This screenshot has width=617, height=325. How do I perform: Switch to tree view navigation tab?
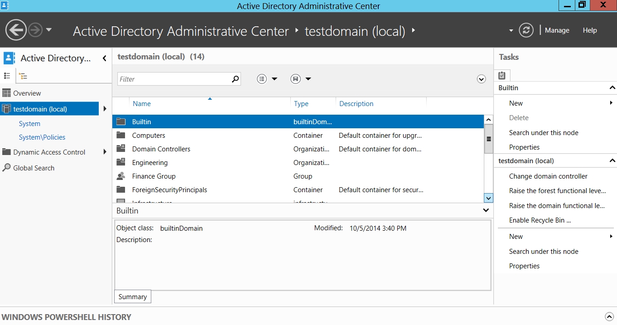tap(23, 76)
